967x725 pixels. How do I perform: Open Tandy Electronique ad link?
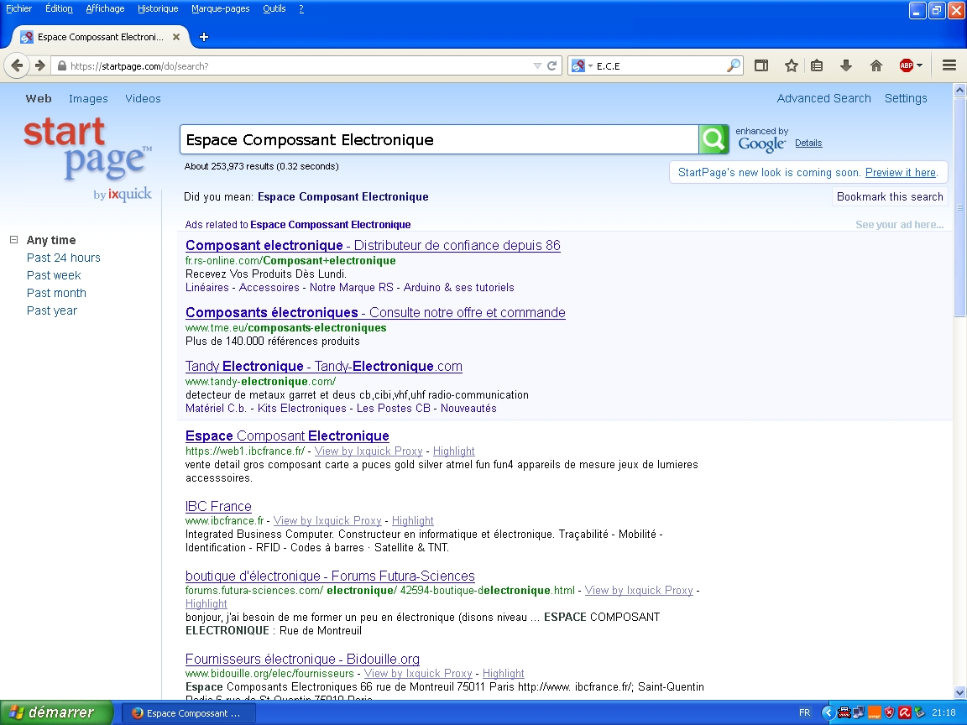click(324, 366)
